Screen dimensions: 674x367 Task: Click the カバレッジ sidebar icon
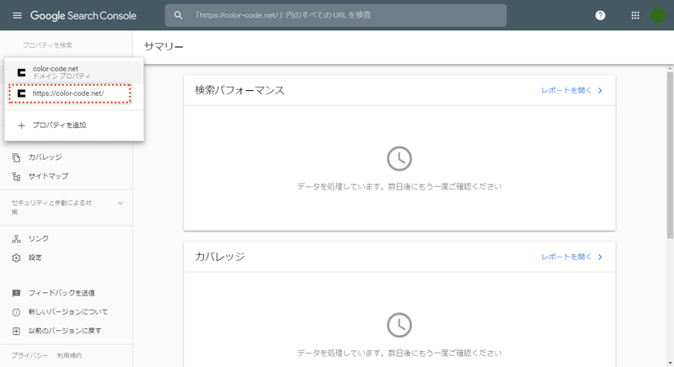(x=16, y=157)
